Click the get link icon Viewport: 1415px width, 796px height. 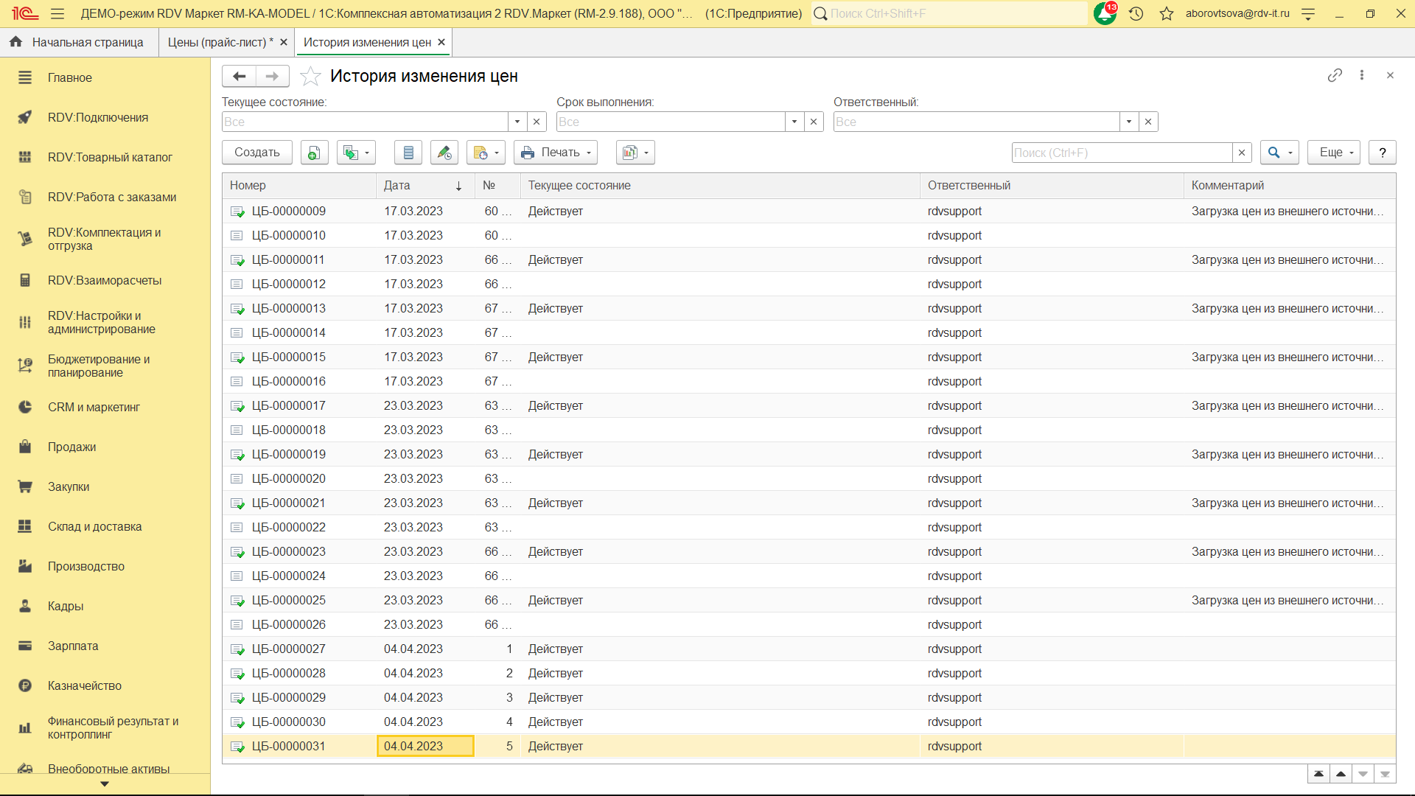point(1335,75)
